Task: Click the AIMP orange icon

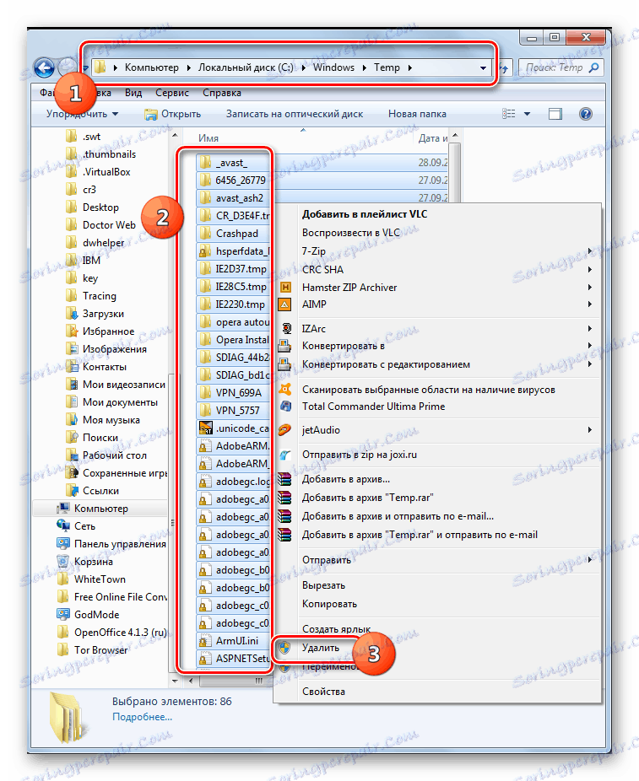Action: coord(284,304)
